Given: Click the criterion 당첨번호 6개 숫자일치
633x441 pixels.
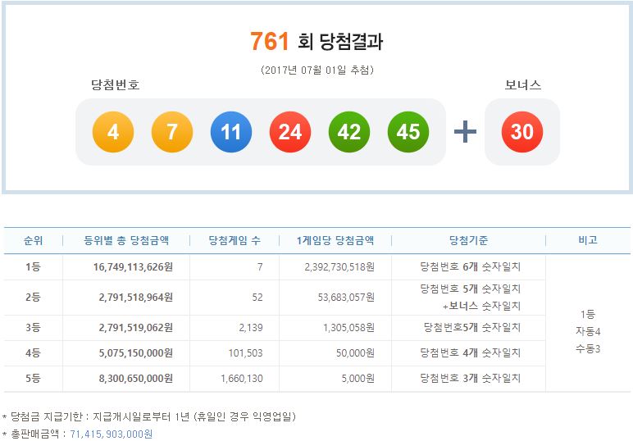Looking at the screenshot, I should tap(471, 266).
